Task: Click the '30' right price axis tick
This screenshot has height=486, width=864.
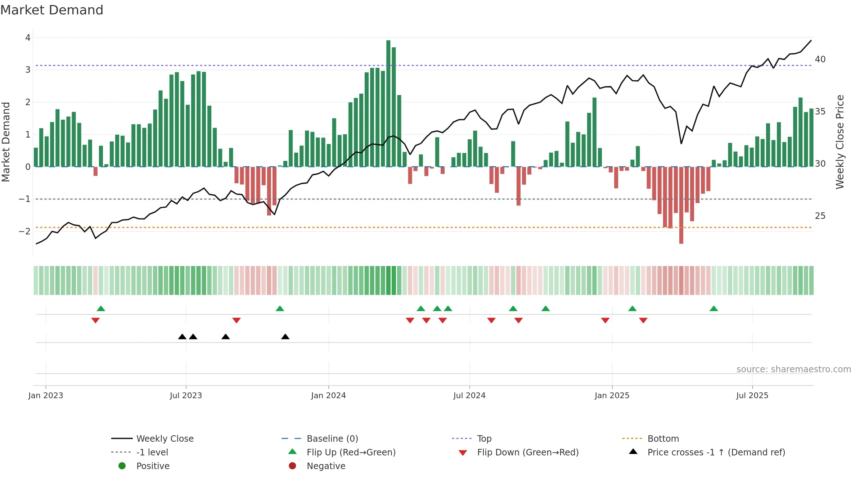Action: 820,163
